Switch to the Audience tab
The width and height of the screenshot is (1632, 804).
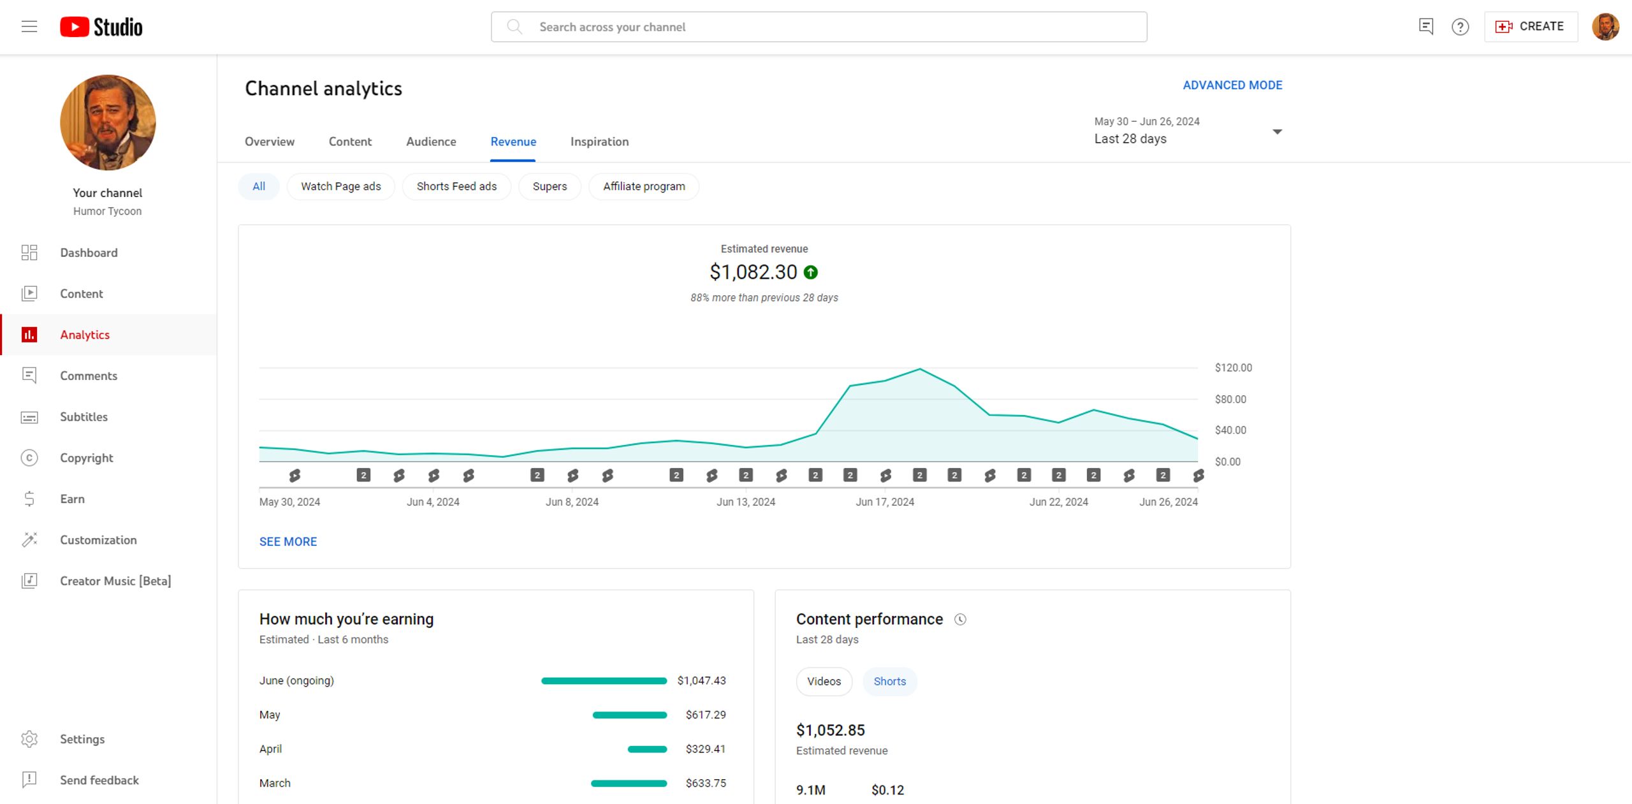[x=431, y=142]
